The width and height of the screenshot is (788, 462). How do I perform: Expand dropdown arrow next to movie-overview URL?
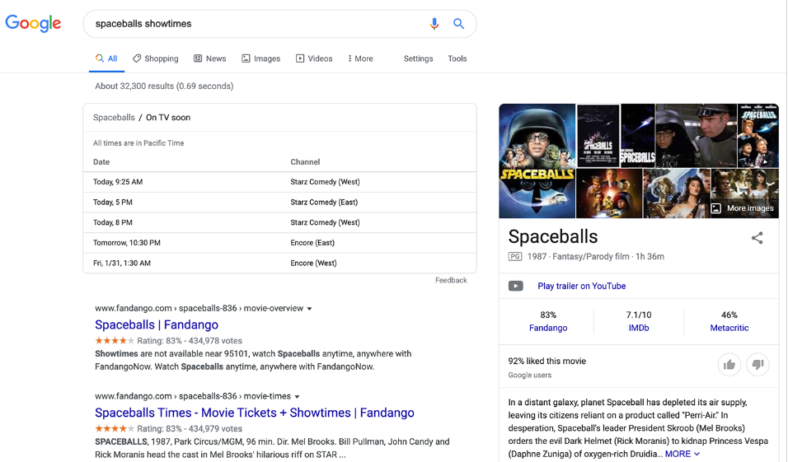pyautogui.click(x=310, y=309)
